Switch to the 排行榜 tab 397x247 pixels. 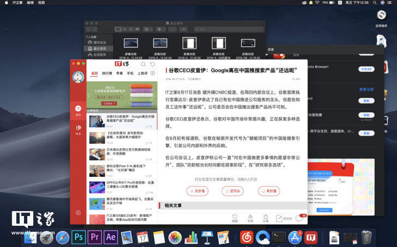point(107,73)
